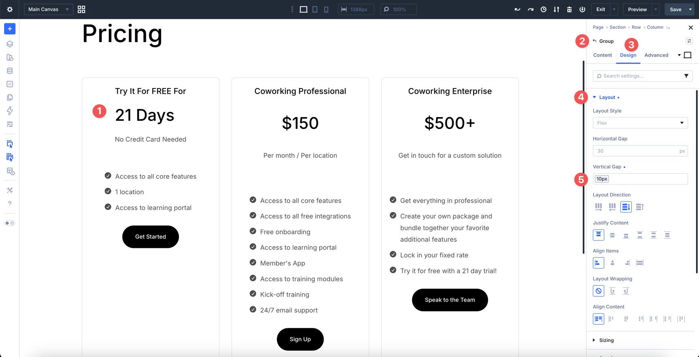The image size is (699, 357).
Task: Switch to tablet view icon
Action: 315,9
